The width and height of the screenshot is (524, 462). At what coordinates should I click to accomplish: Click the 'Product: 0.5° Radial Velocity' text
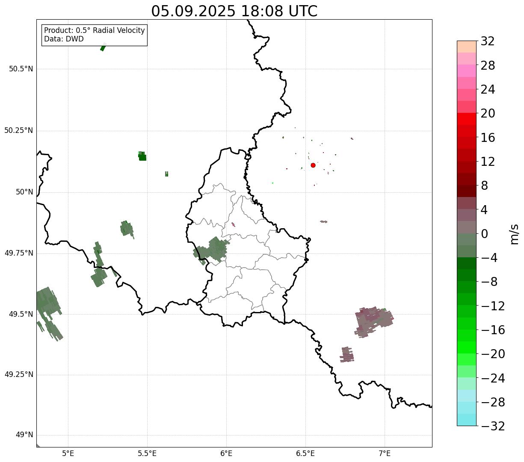click(95, 31)
